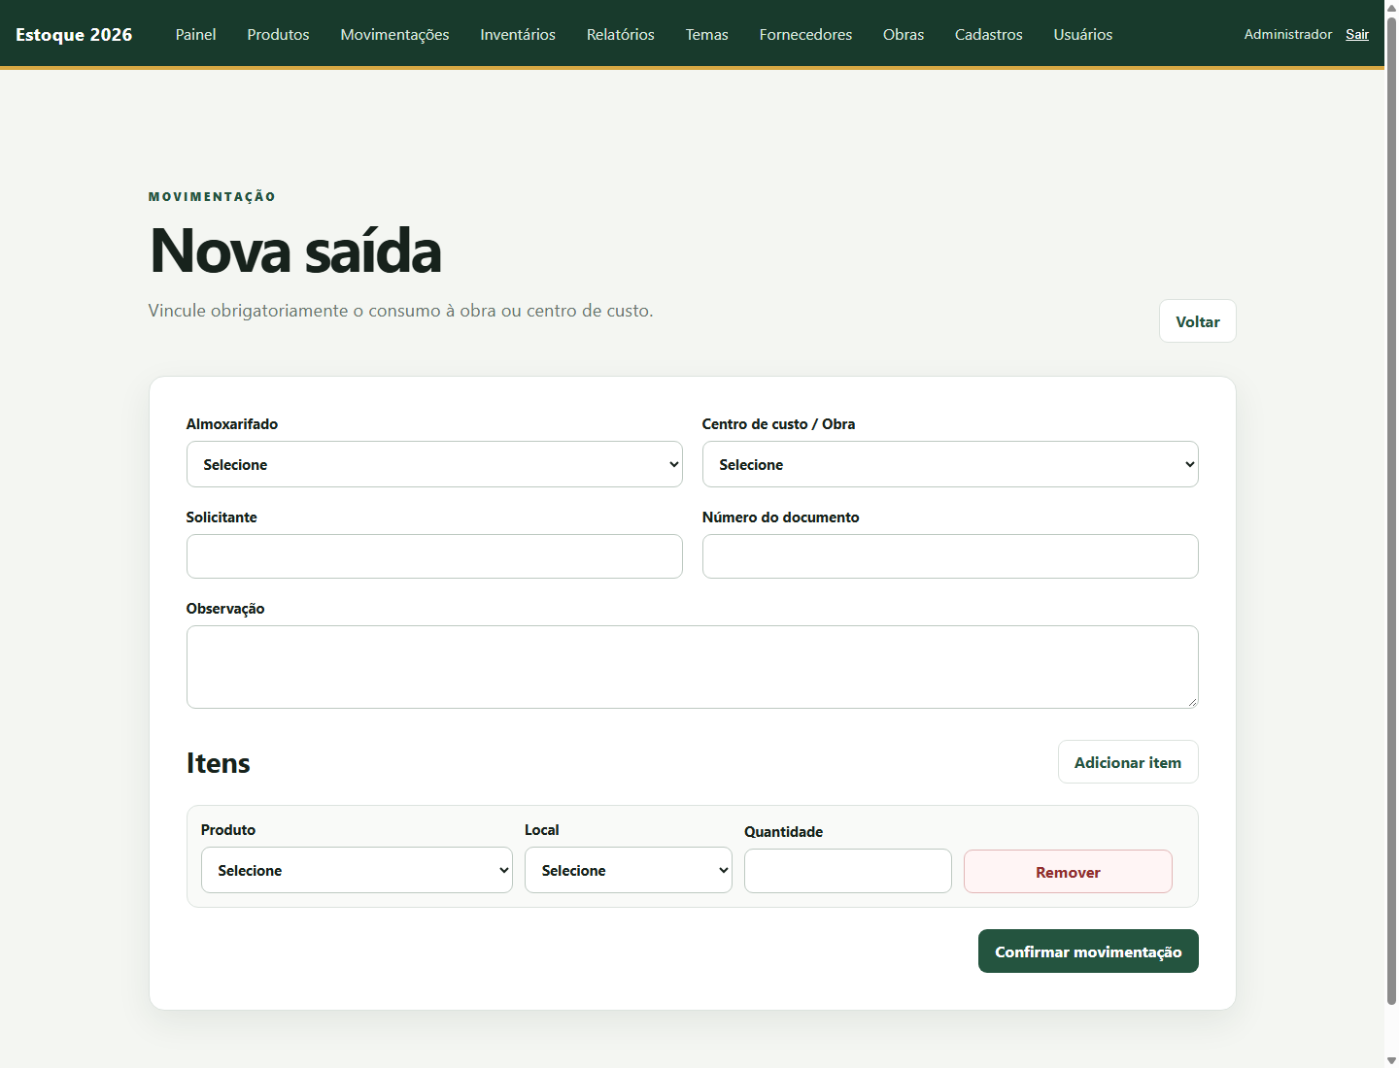Open the Almoxarifado dropdown

click(x=434, y=464)
